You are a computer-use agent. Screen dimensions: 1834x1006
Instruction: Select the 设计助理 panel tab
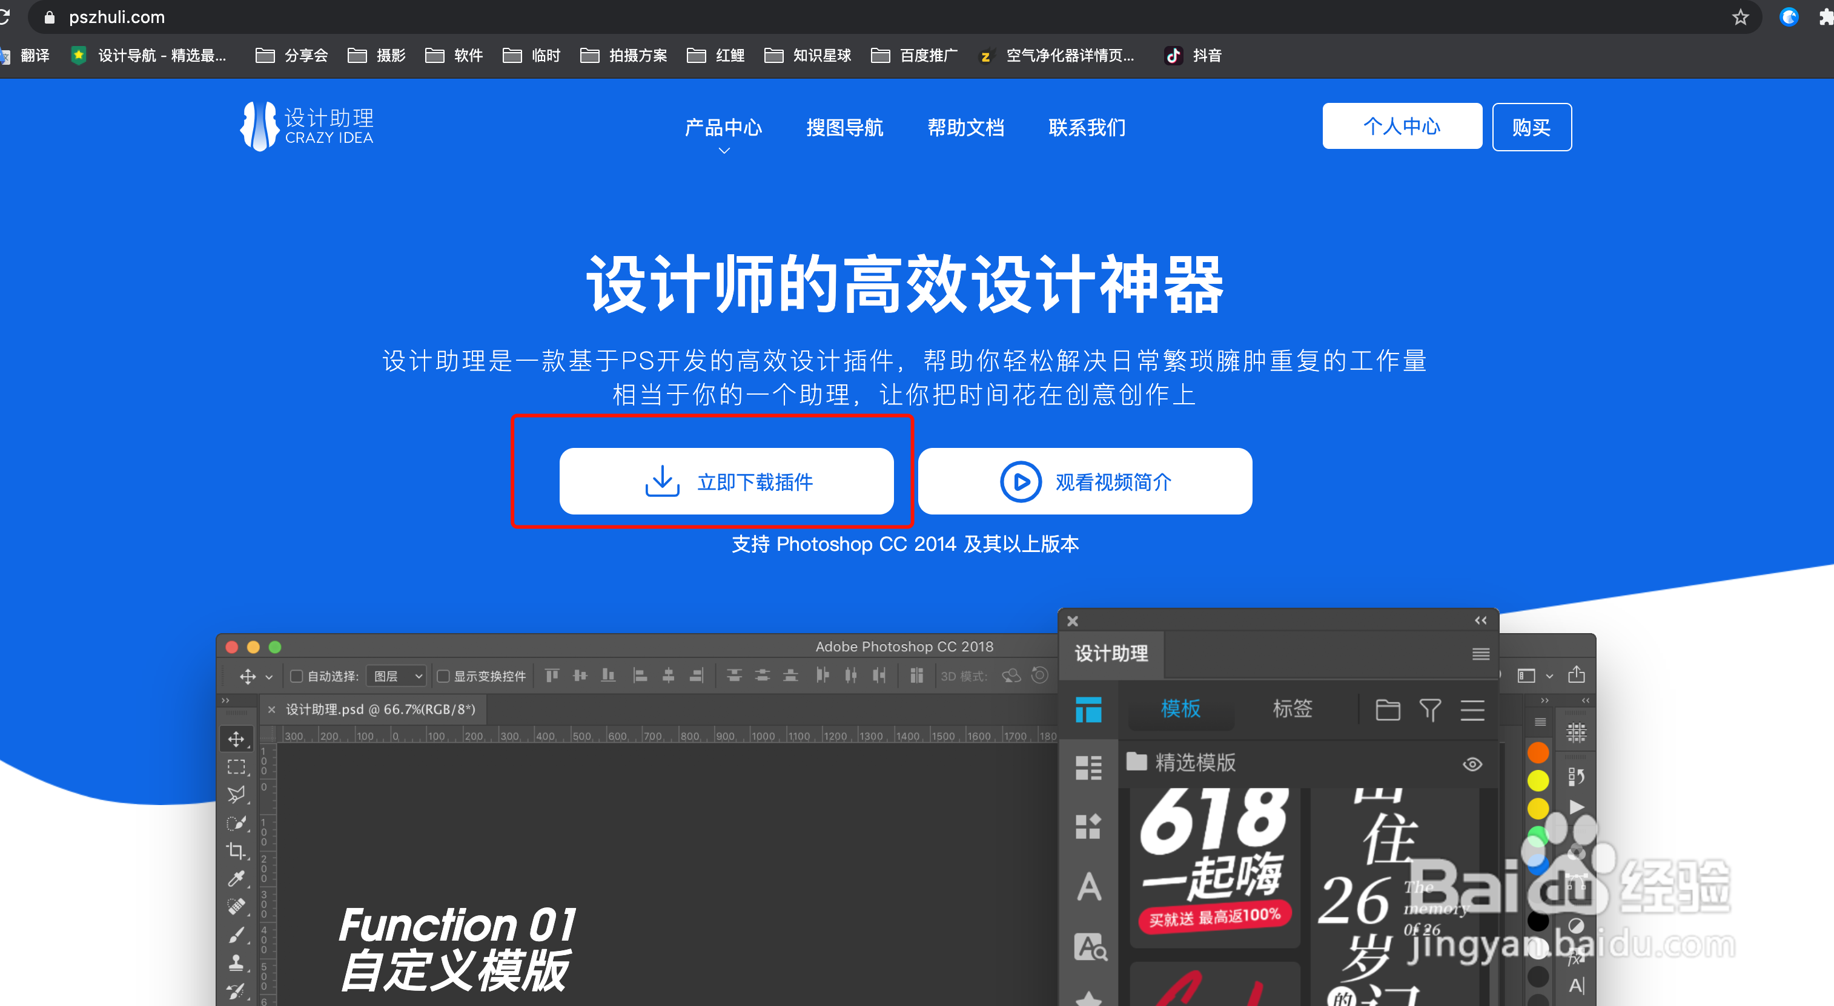coord(1111,653)
